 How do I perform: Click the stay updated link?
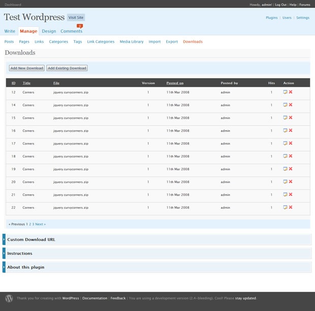246,298
